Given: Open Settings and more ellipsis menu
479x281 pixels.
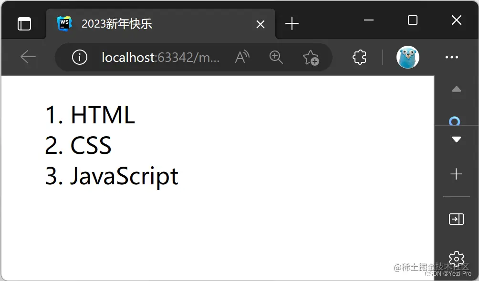Looking at the screenshot, I should pyautogui.click(x=451, y=57).
